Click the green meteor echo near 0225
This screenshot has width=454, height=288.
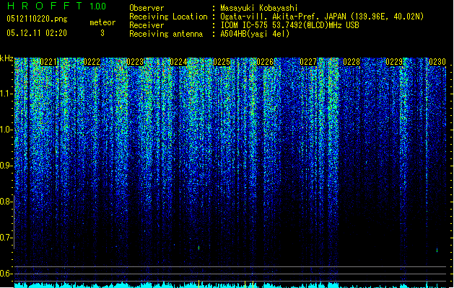point(199,248)
